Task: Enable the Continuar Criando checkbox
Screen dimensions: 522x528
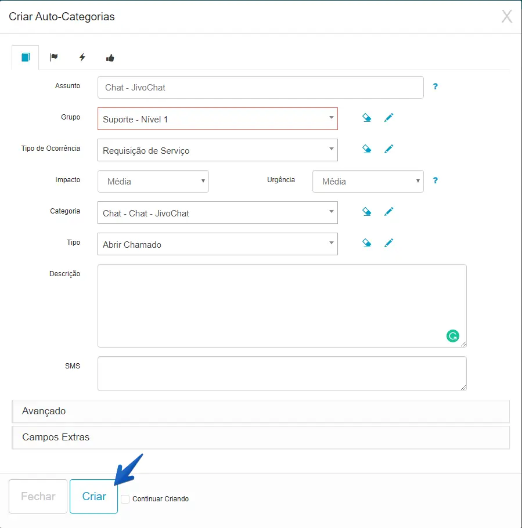Action: pos(125,499)
